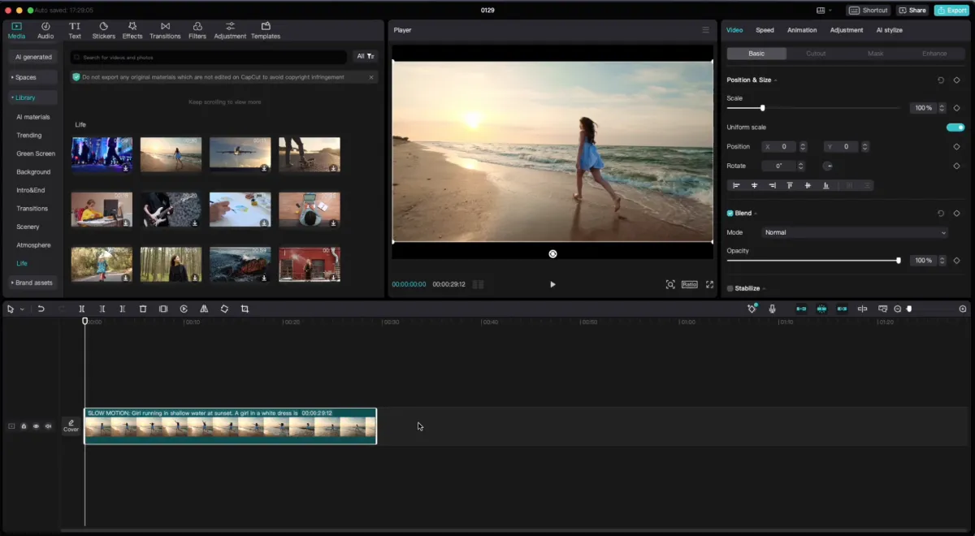Click the Scale slider handle
Image resolution: width=975 pixels, height=536 pixels.
click(x=762, y=108)
